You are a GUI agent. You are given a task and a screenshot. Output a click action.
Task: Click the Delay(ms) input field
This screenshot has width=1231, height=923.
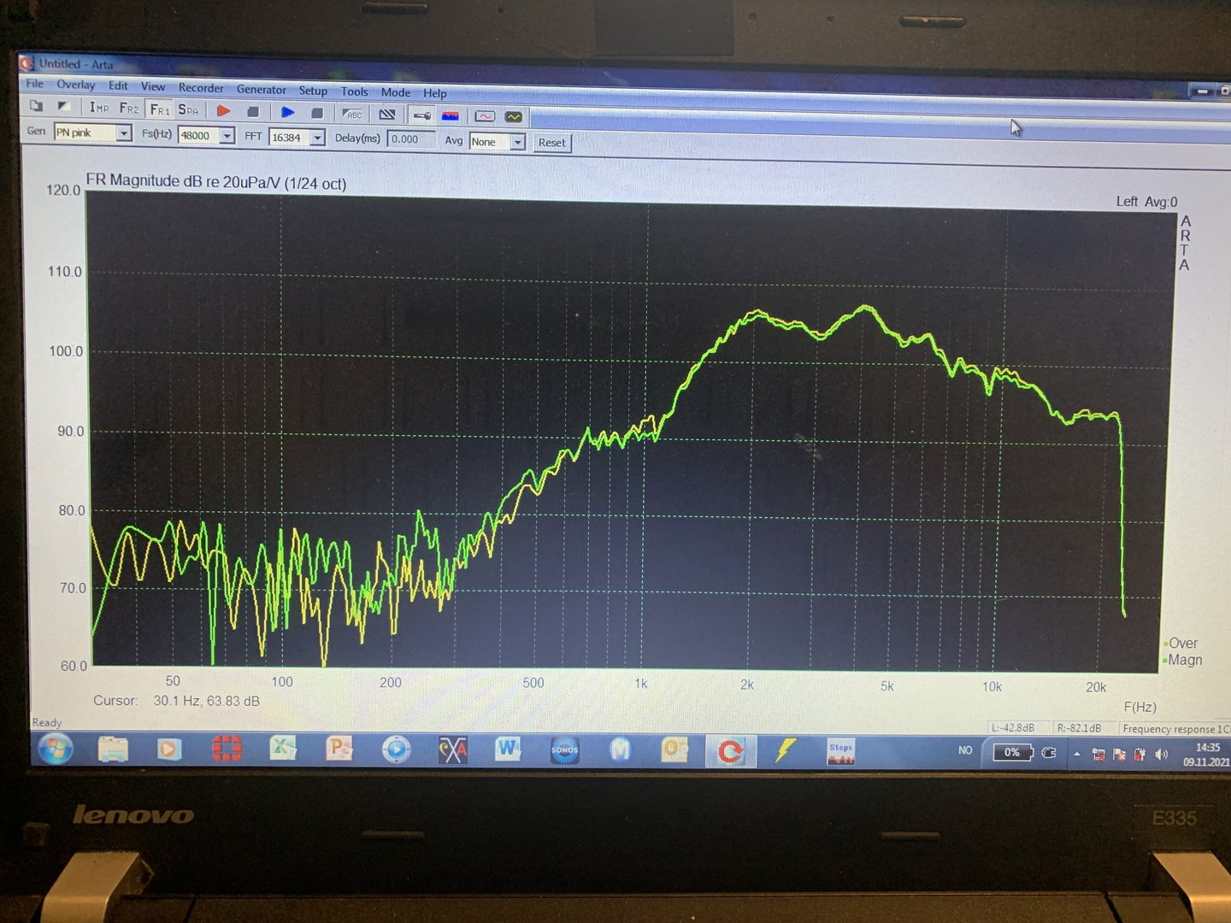(x=411, y=139)
